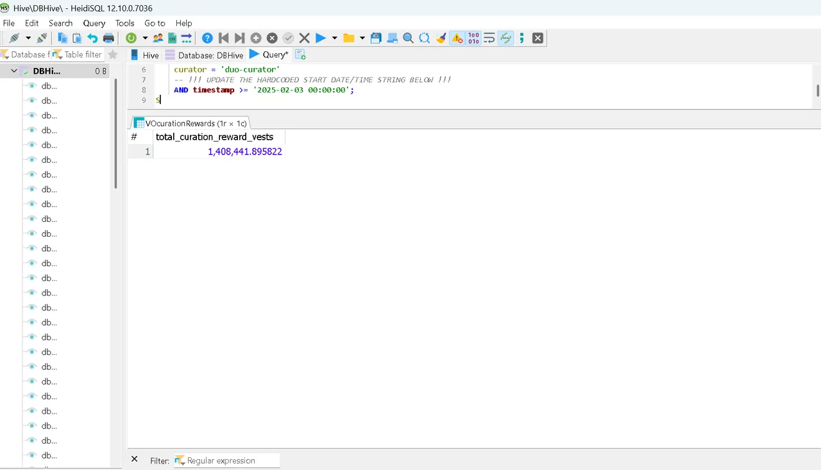Click the Paste clipboard icon

pos(78,38)
